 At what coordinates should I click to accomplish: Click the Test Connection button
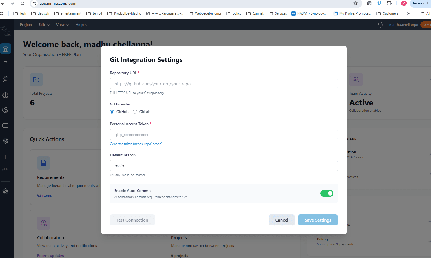(132, 220)
